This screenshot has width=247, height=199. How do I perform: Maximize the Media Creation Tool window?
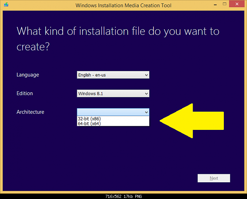225,4
